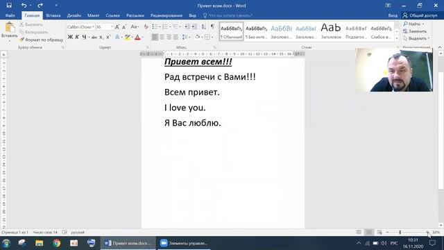Sort text with the sort icon
This screenshot has width=444, height=250.
(203, 26)
